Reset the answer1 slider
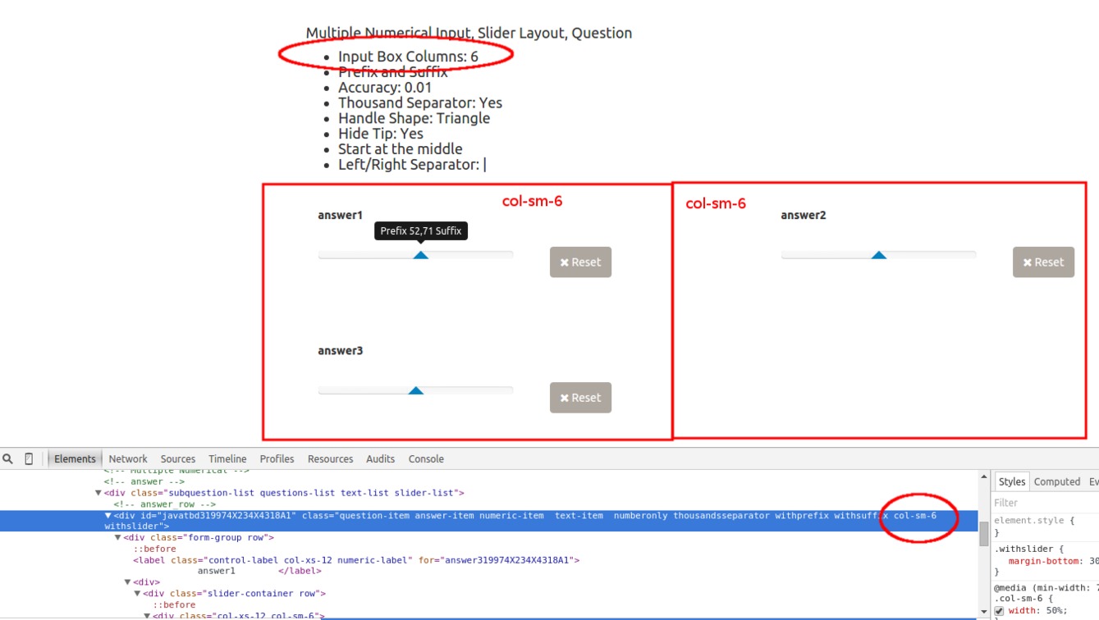This screenshot has height=620, width=1099. [x=580, y=262]
